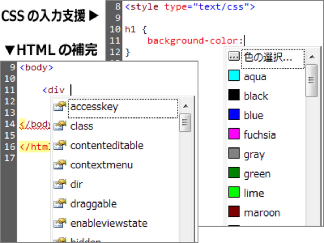Select the maroon color swatch

(x=234, y=212)
